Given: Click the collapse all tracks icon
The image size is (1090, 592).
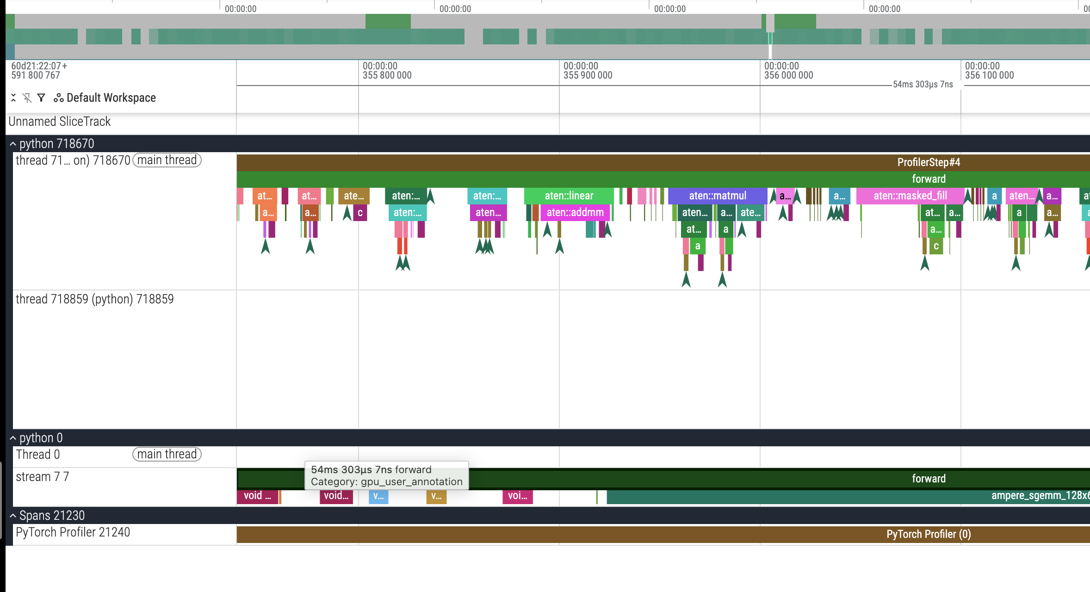Looking at the screenshot, I should click(13, 98).
